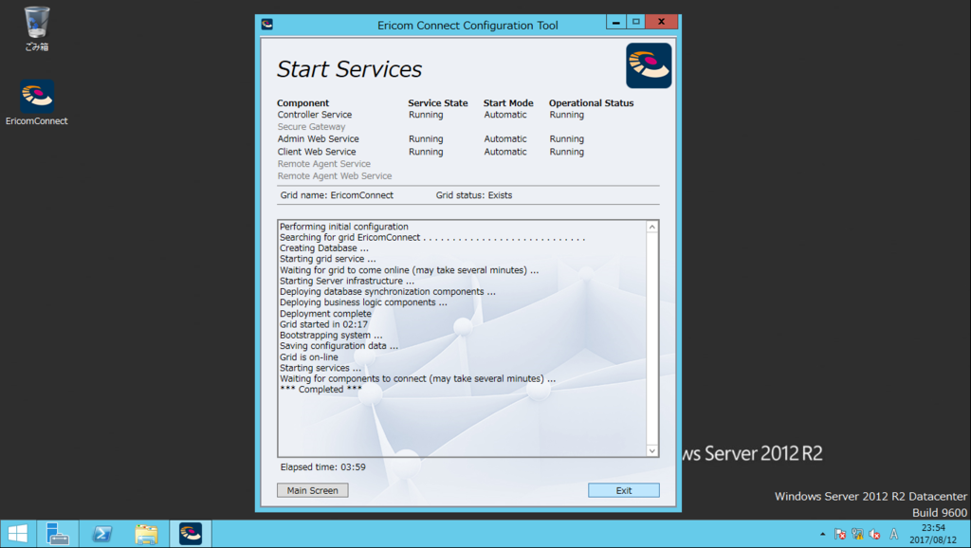Open the Windows Start button

(18, 534)
